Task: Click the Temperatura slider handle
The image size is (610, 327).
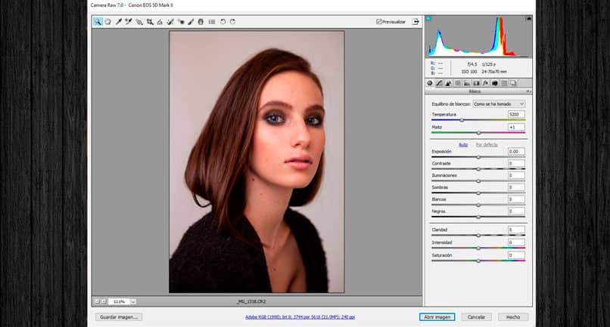Action: [462, 120]
